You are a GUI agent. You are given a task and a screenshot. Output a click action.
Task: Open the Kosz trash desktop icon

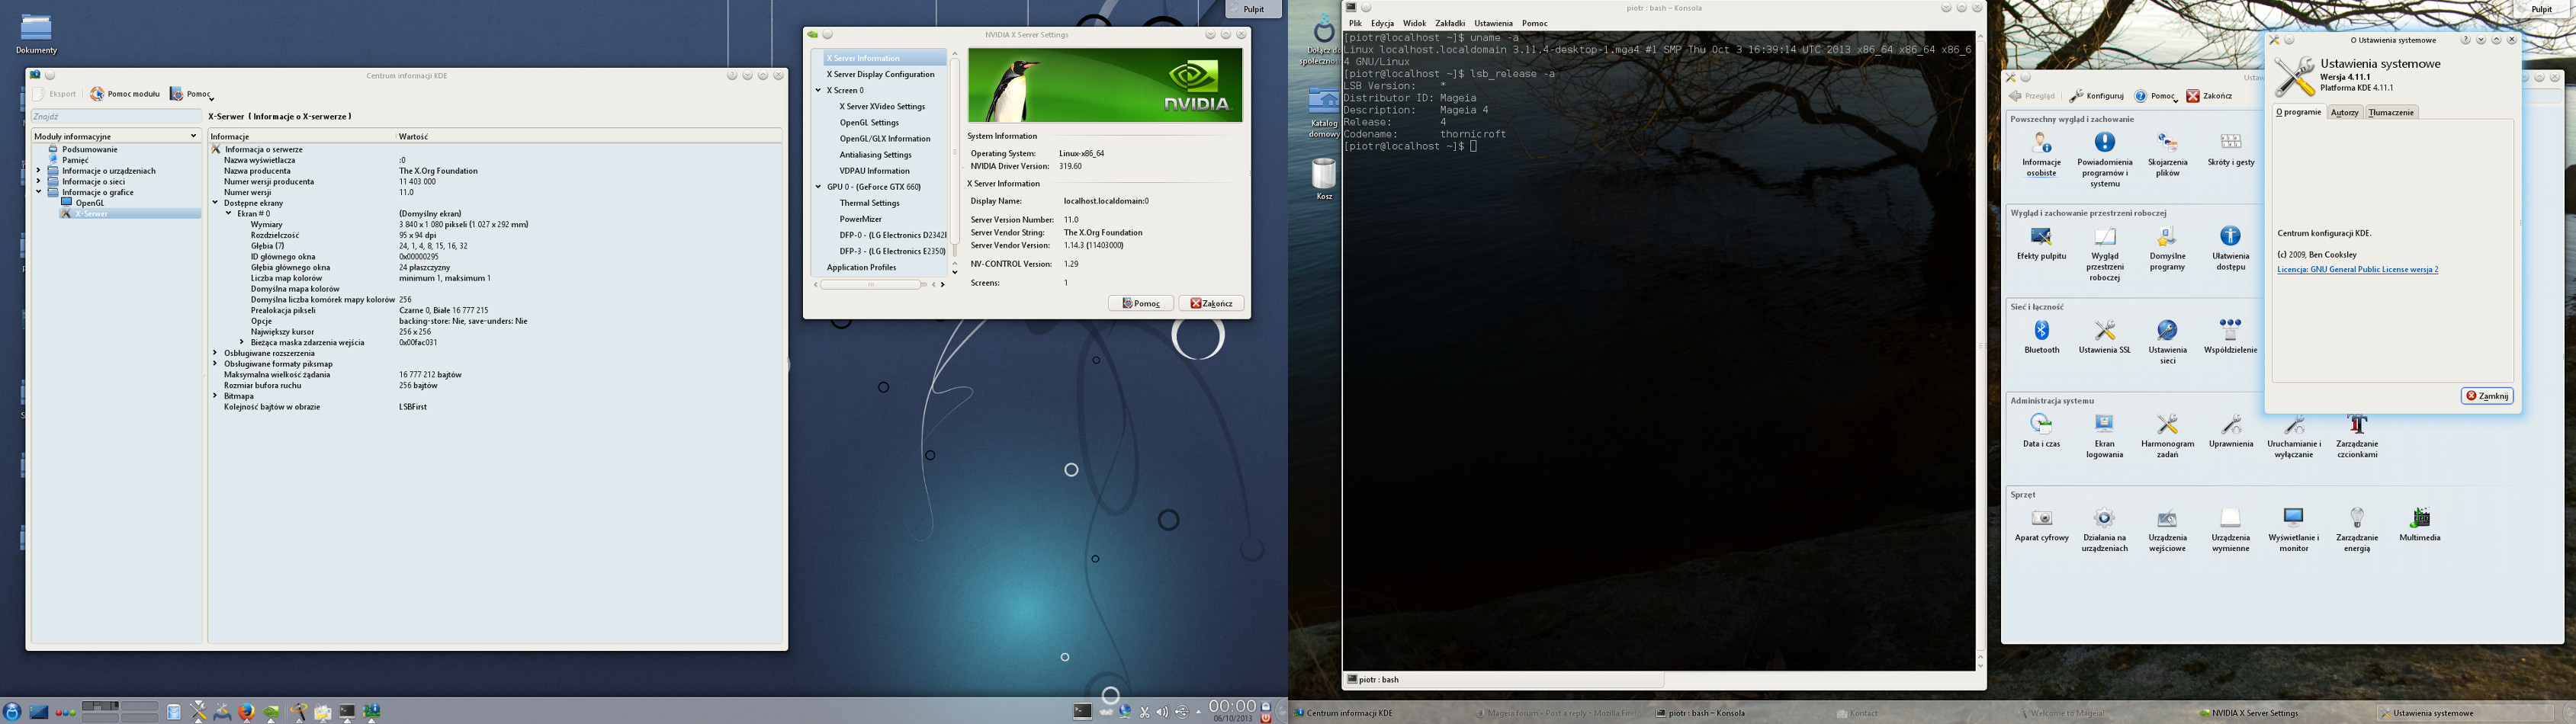tap(1323, 179)
